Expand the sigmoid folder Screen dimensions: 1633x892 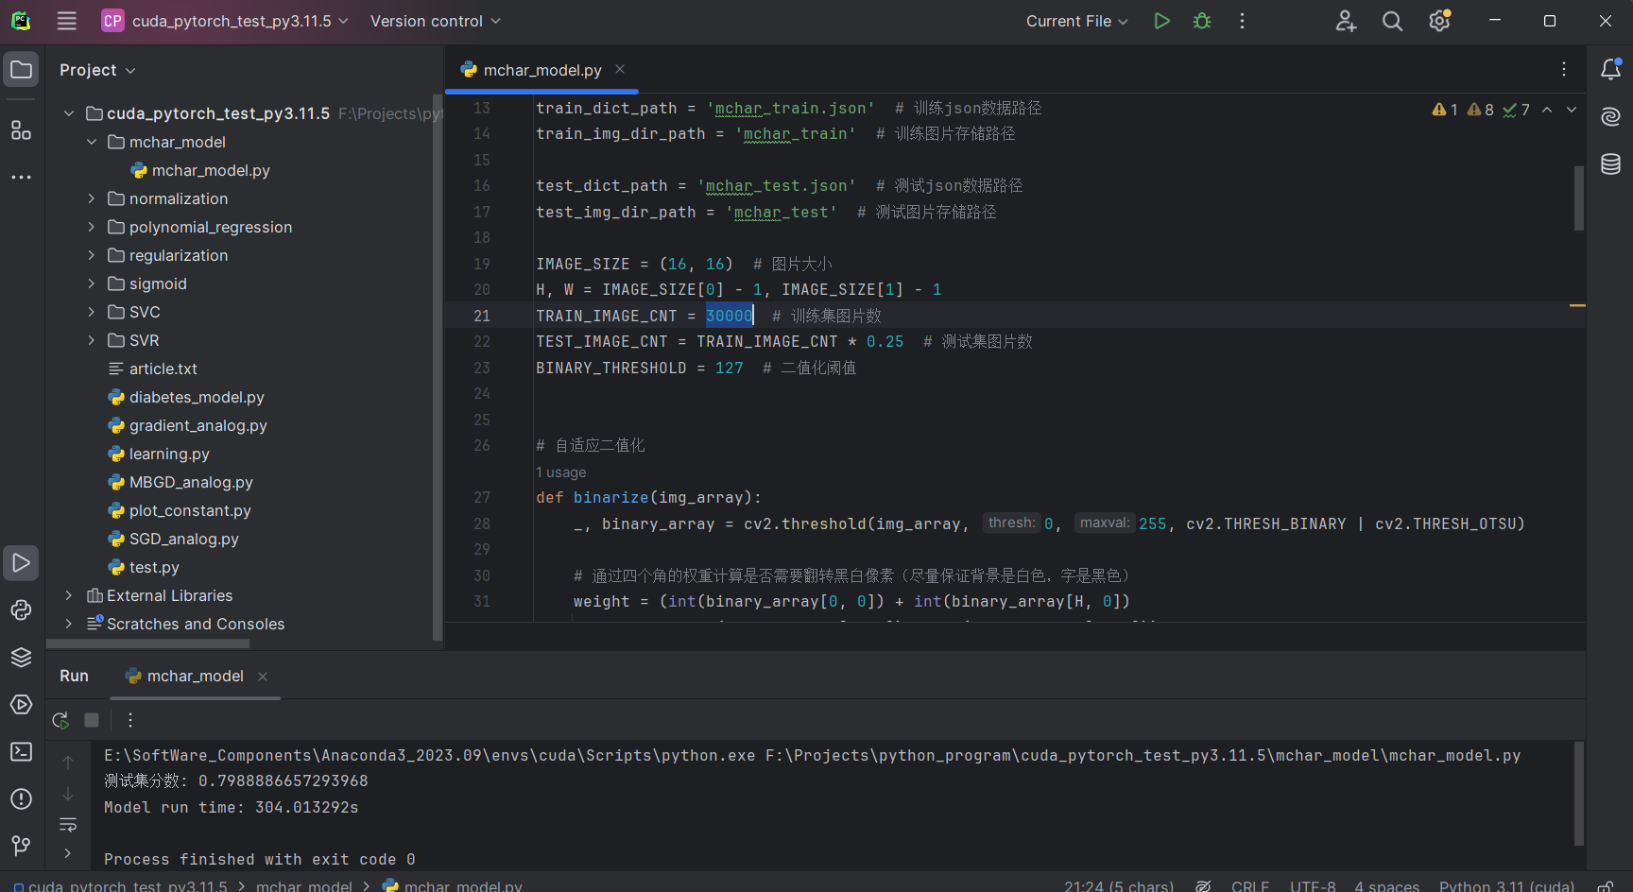(x=92, y=283)
